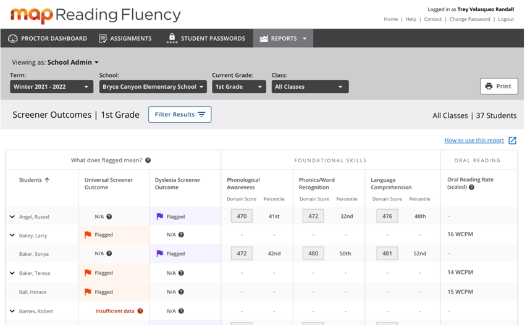Click the orange flag in Baker, Teresa row
Screen dimensions: 525x325
tap(88, 273)
